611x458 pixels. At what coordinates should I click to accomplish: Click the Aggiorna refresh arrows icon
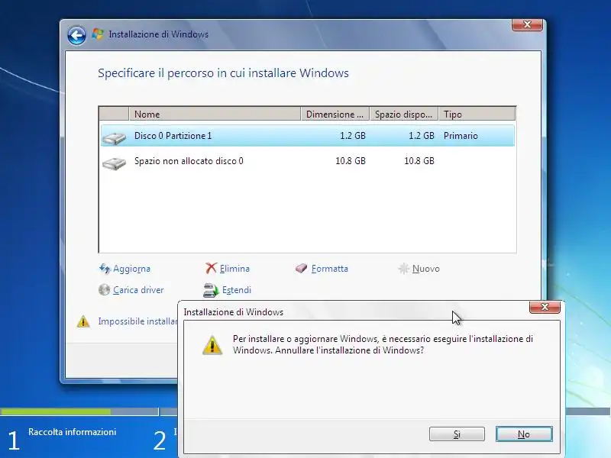coord(105,269)
